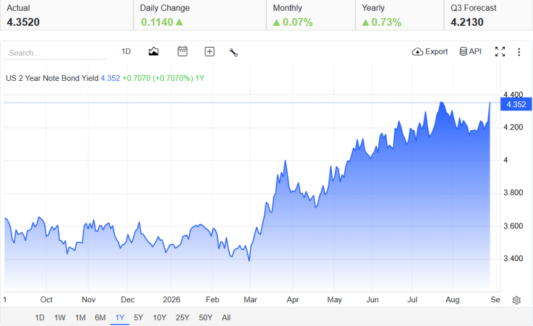This screenshot has height=326, width=533.
Task: Click the Actual 4.3520 value
Action: tap(23, 22)
